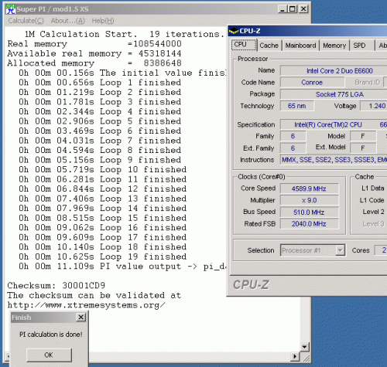Click the Loop 15 finished line
This screenshot has height=367, width=387.
click(x=102, y=218)
